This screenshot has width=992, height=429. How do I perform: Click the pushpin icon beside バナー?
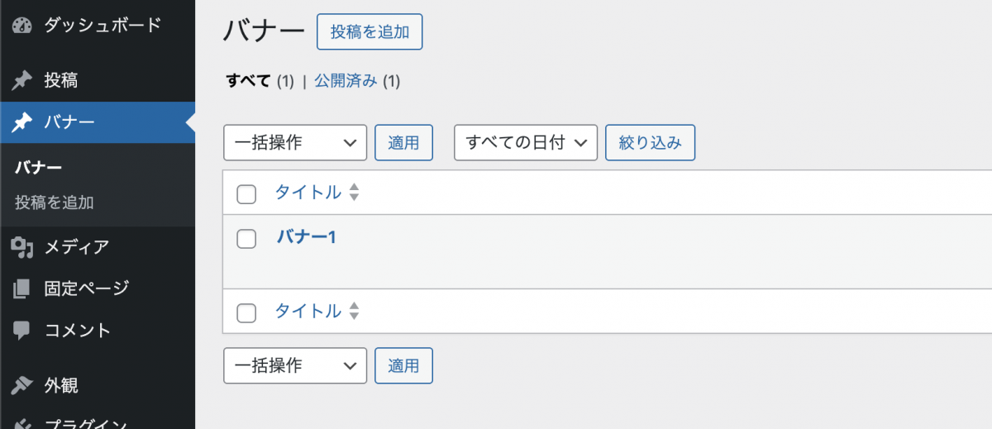coord(22,123)
